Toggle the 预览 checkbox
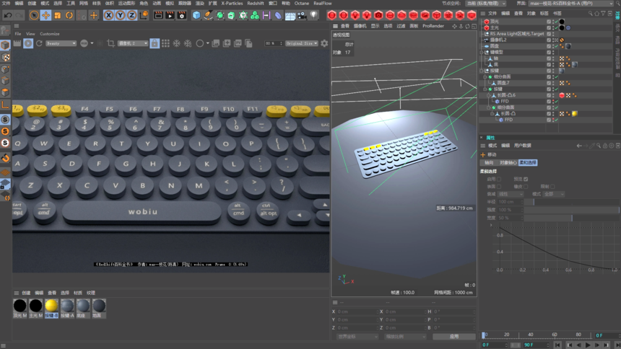621x349 pixels. tap(526, 180)
